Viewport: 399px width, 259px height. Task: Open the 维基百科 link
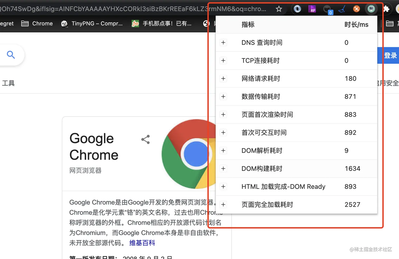pos(142,243)
